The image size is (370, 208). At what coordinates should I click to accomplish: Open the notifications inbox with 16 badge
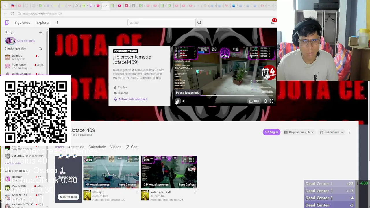tap(273, 22)
